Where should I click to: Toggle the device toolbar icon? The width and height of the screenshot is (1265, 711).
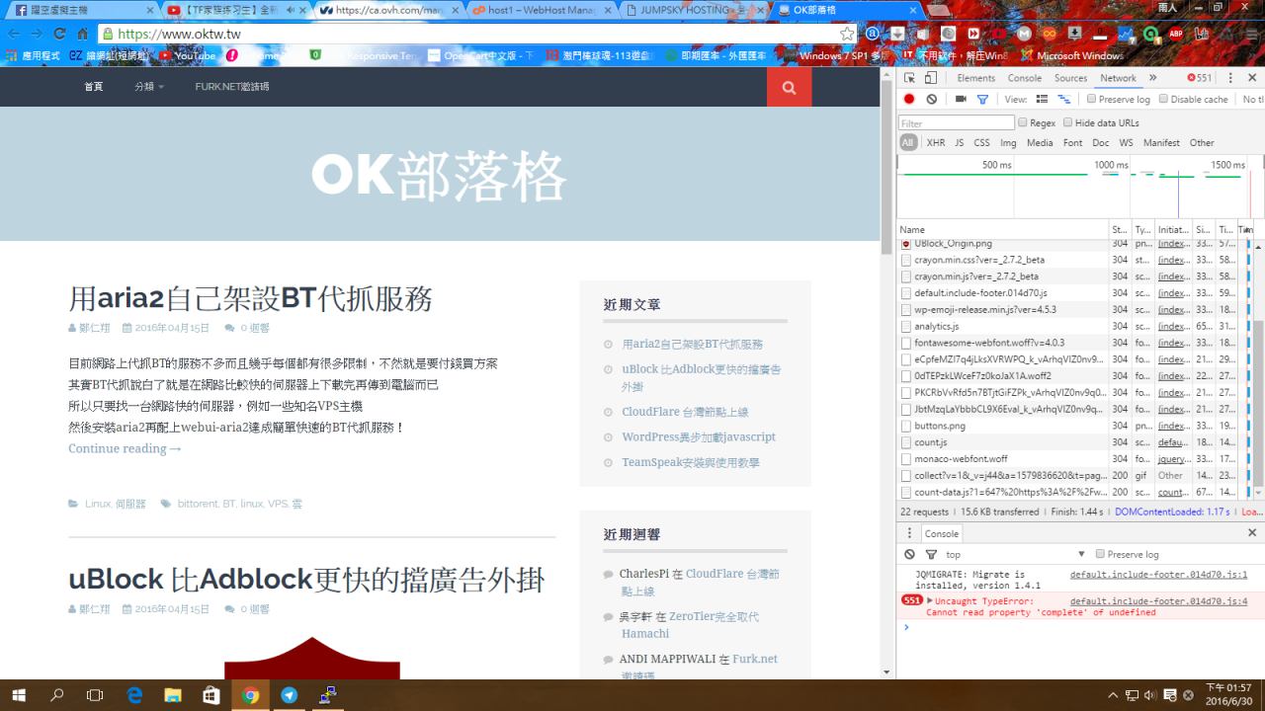[x=931, y=78]
